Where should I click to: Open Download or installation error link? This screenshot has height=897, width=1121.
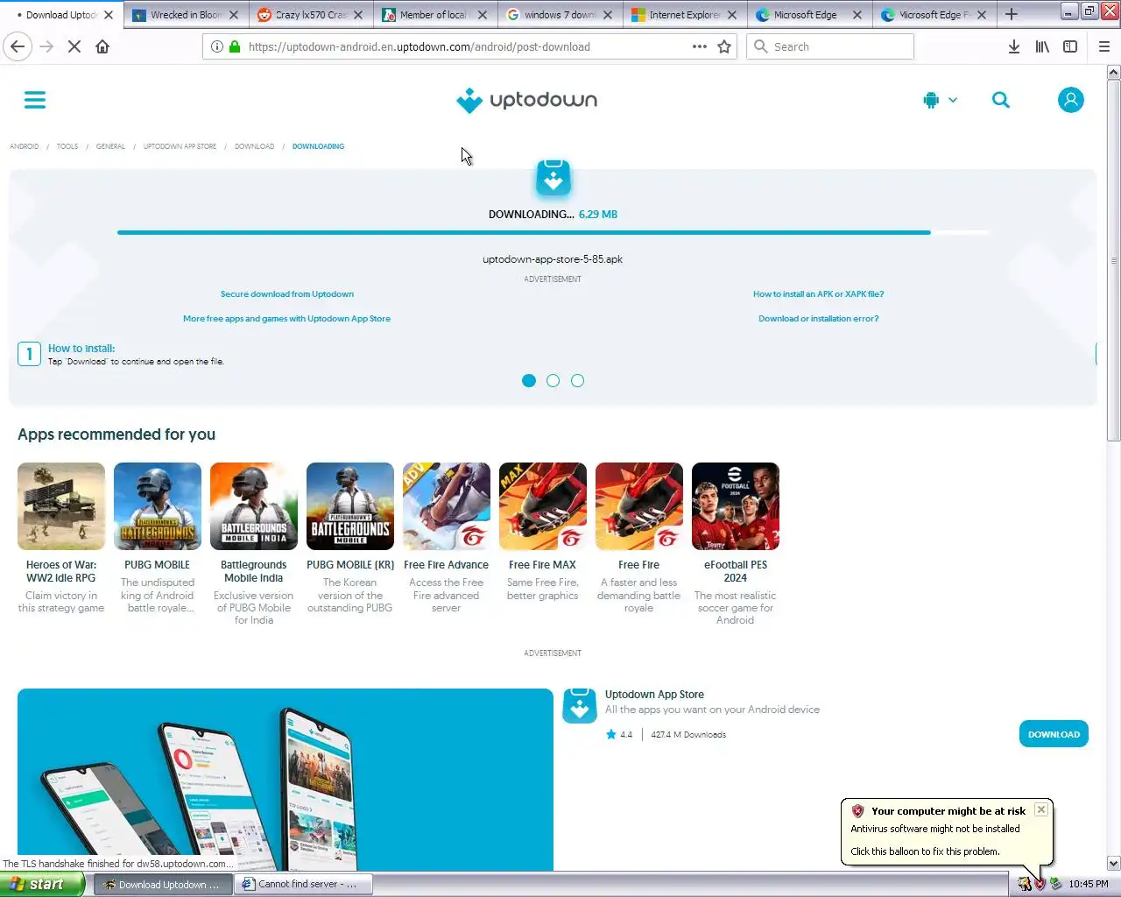coord(819,319)
